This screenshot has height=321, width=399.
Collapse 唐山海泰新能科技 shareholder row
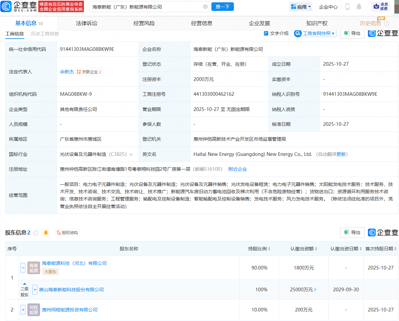[35, 290]
